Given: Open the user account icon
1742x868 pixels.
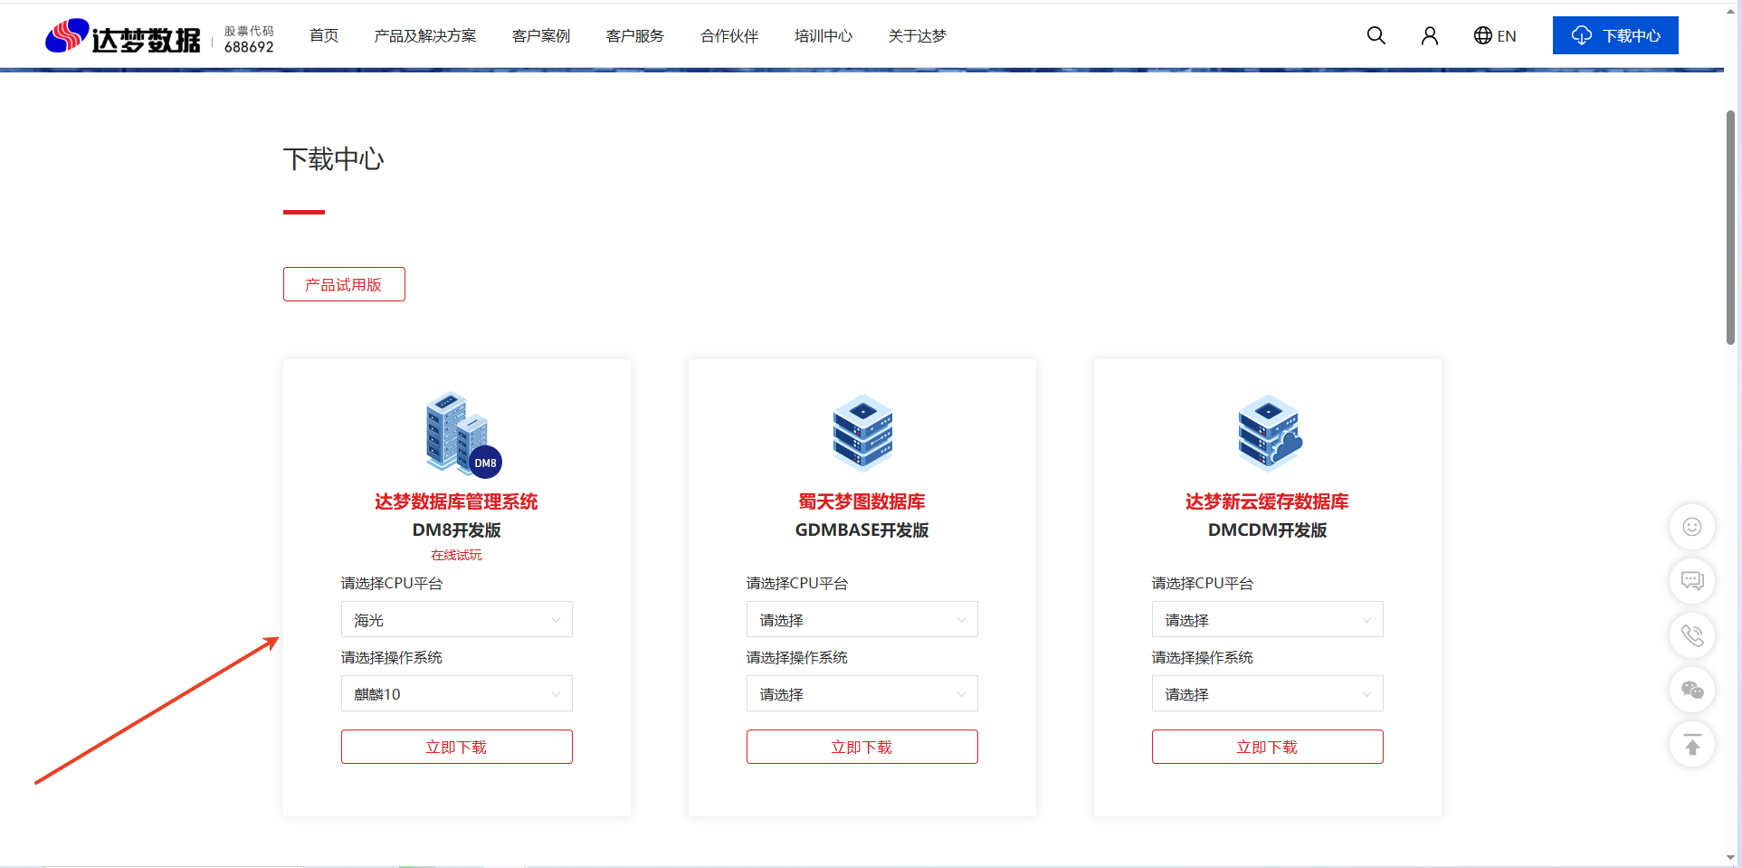Looking at the screenshot, I should [x=1430, y=35].
